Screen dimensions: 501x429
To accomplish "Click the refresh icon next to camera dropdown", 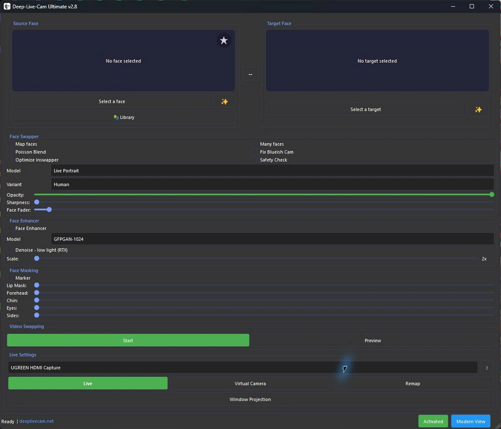I will (486, 368).
